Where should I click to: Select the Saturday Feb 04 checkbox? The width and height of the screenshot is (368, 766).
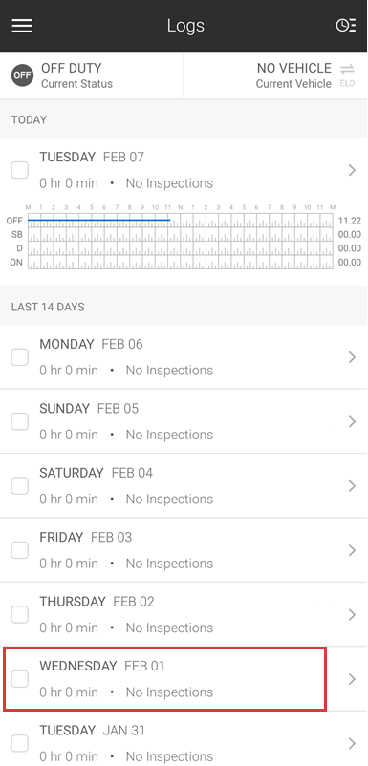pos(19,485)
